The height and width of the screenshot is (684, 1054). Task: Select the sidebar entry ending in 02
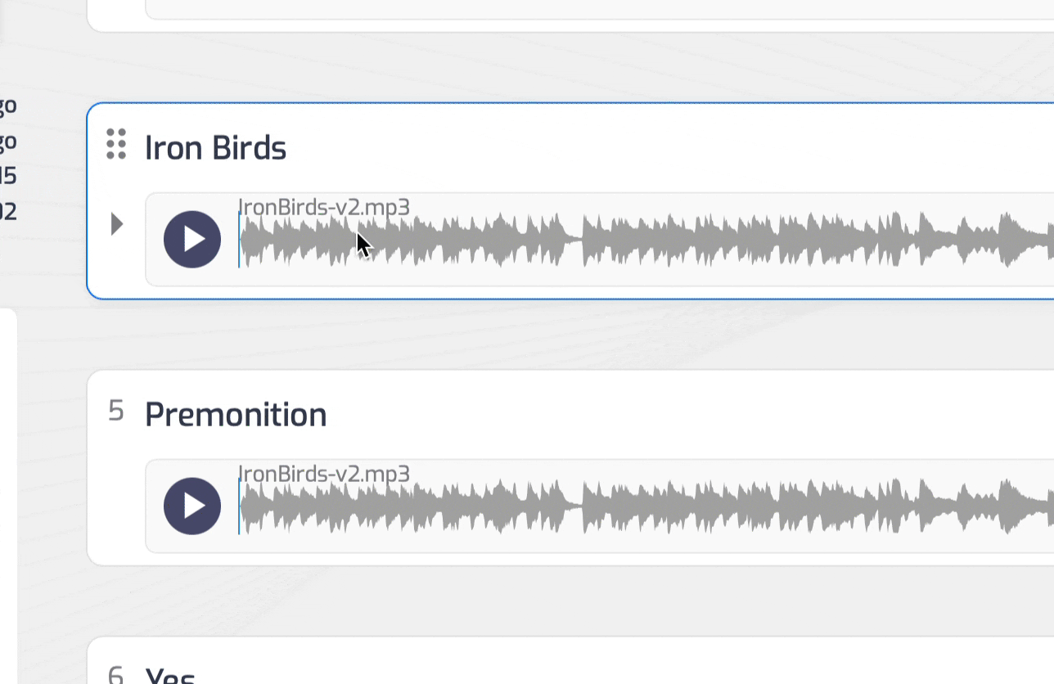click(7, 212)
